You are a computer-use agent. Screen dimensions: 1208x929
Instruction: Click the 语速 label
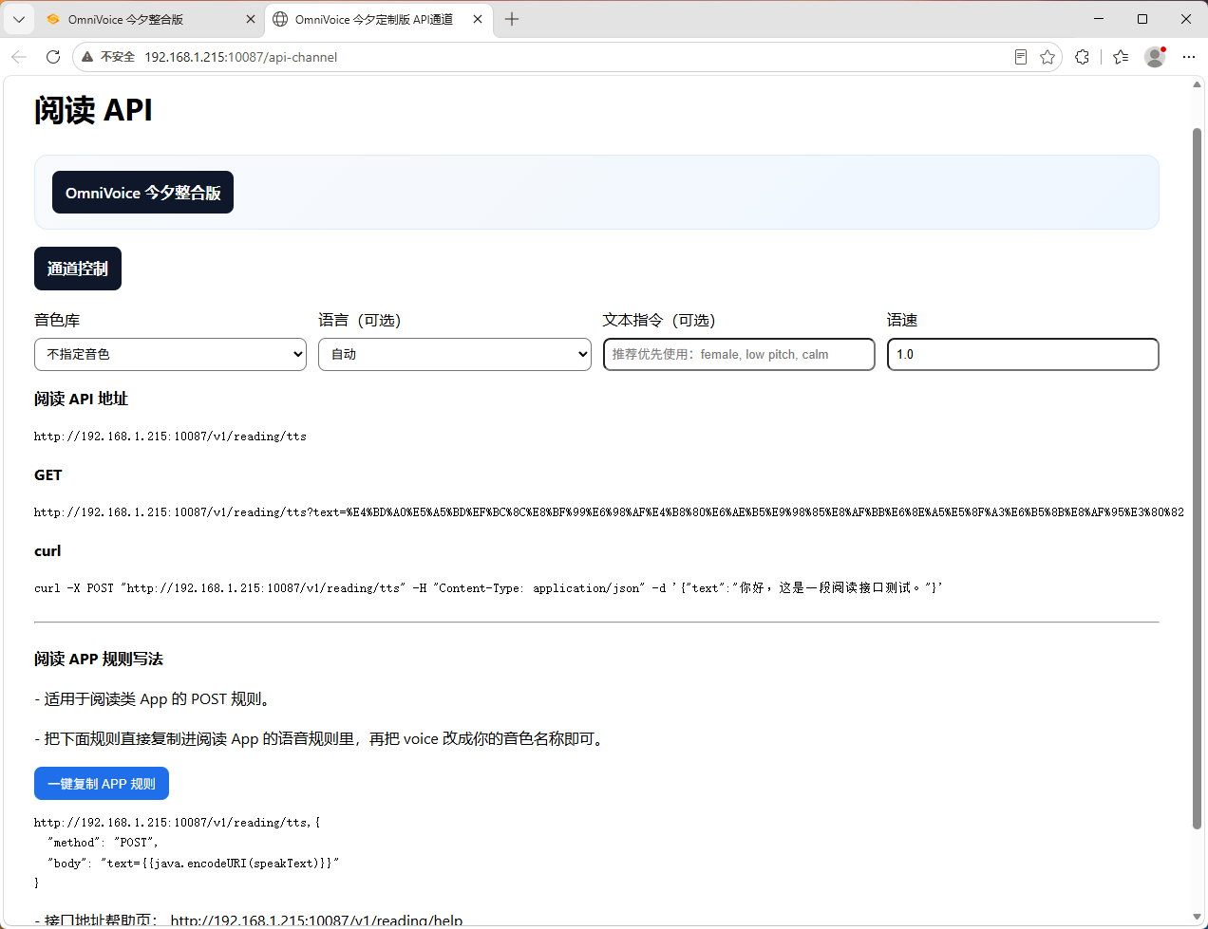(902, 321)
